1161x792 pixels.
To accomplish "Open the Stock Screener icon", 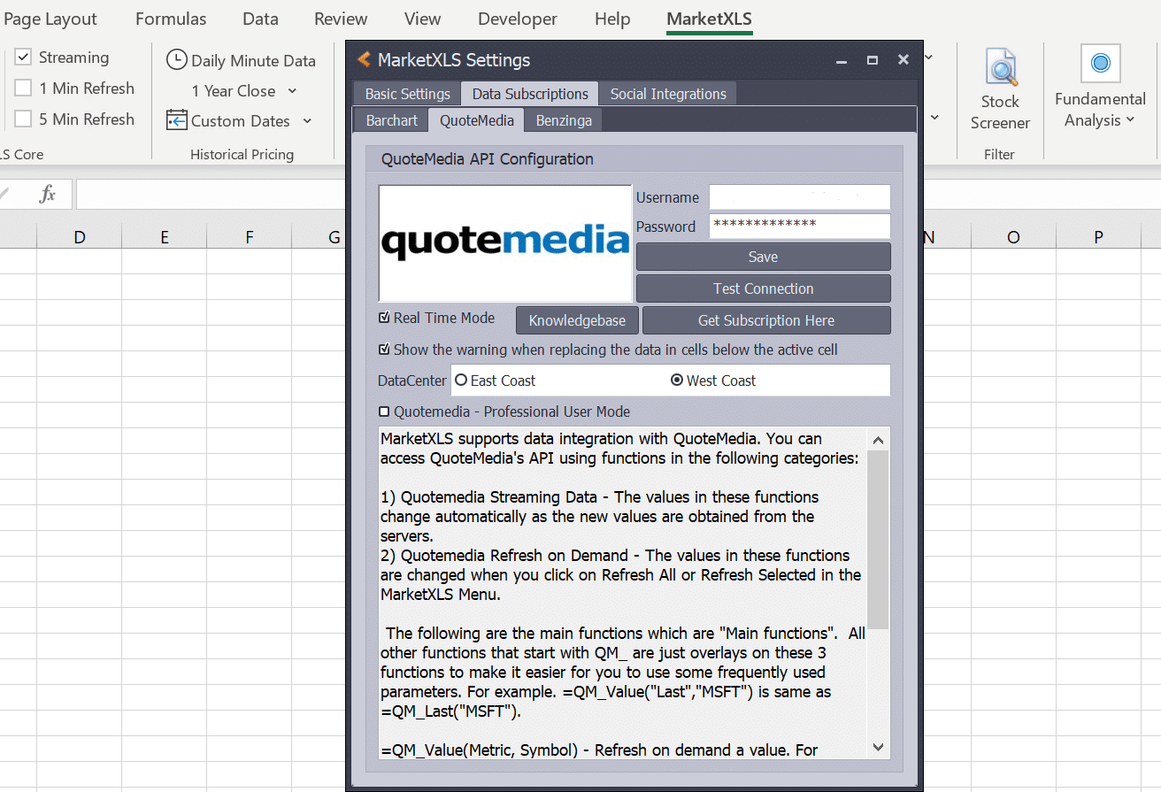I will [x=1002, y=68].
